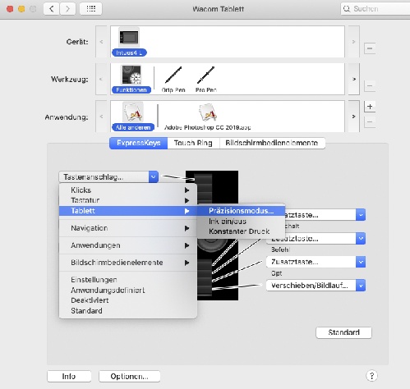Open help with the question mark button
The height and width of the screenshot is (389, 410).
371,376
